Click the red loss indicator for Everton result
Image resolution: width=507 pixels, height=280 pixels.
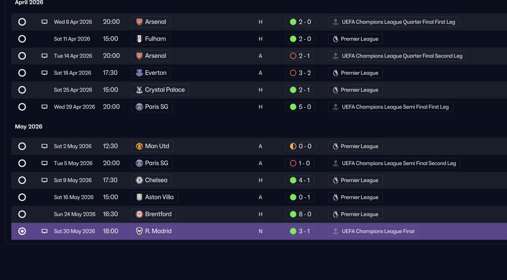coord(293,73)
